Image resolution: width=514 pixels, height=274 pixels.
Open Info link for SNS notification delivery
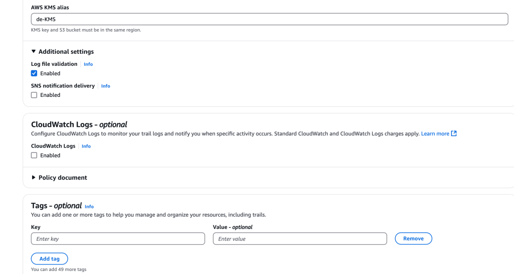(106, 86)
